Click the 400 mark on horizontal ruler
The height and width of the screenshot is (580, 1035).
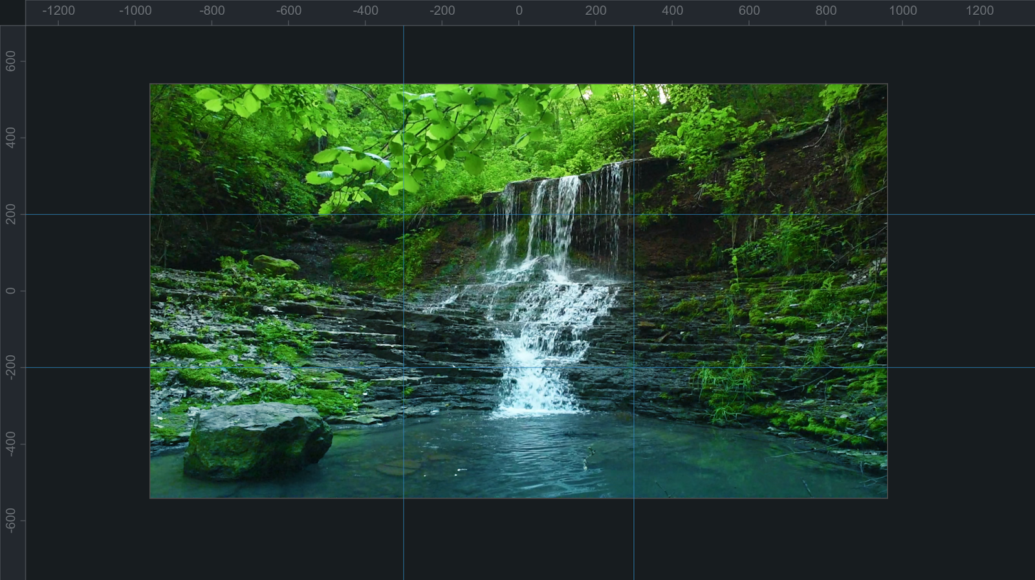[x=672, y=11]
